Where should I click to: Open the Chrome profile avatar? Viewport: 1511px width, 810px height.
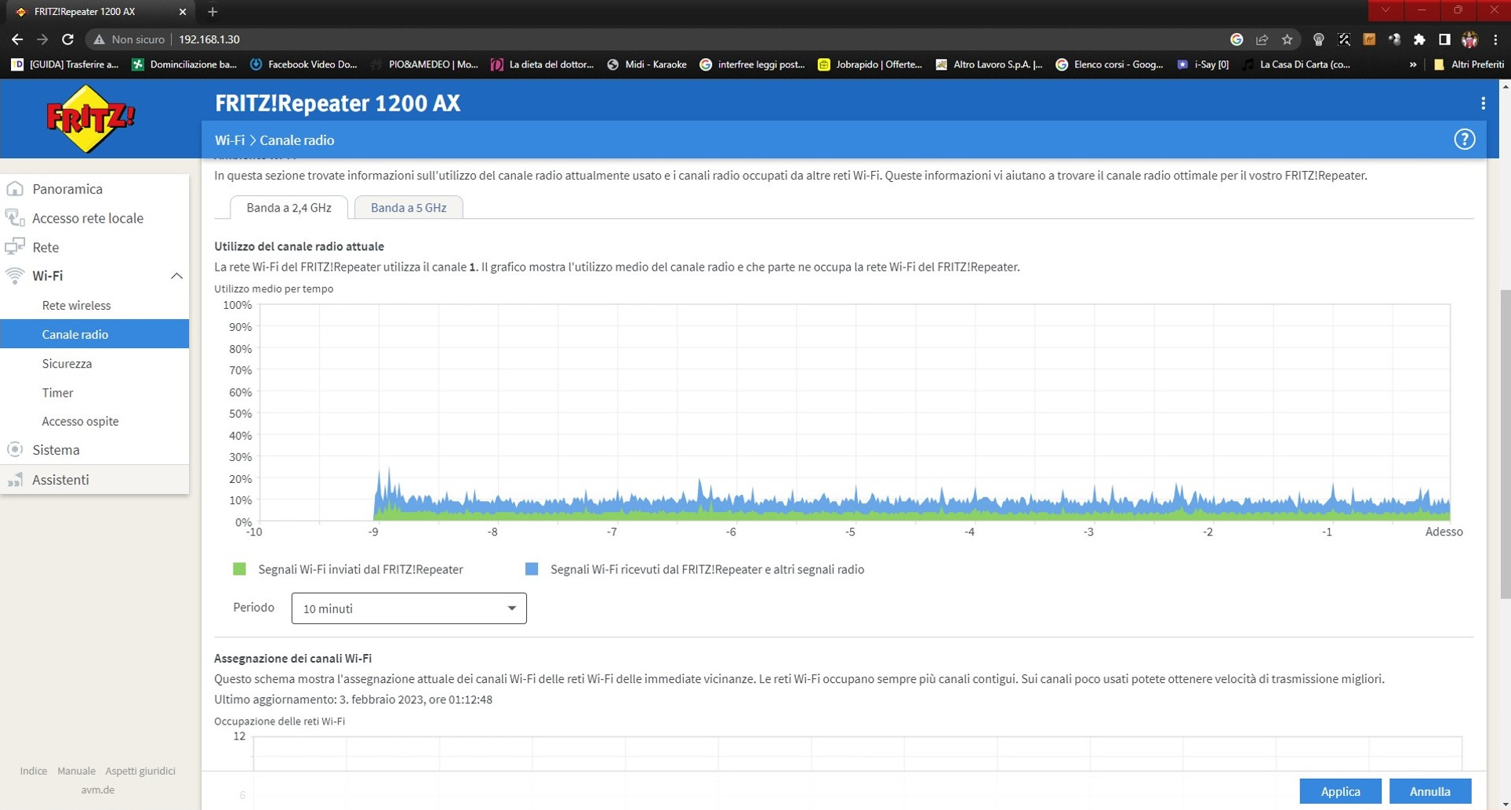1469,39
